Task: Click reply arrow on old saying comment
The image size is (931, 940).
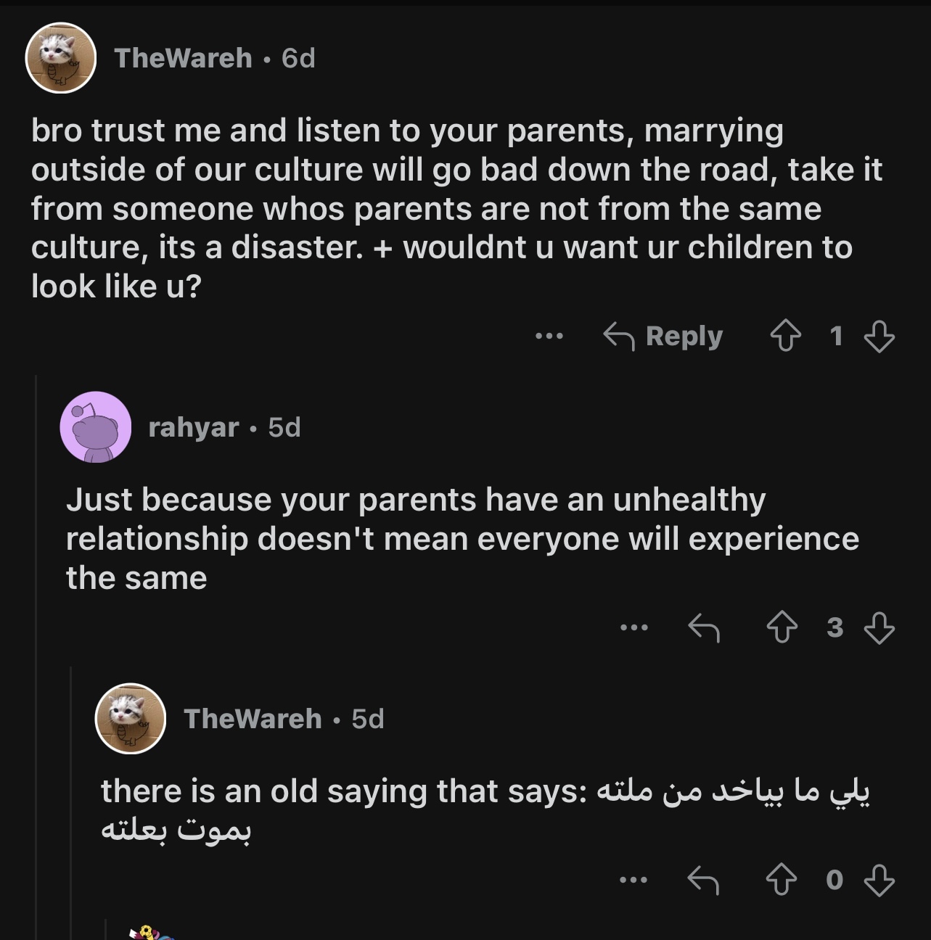Action: pyautogui.click(x=703, y=880)
